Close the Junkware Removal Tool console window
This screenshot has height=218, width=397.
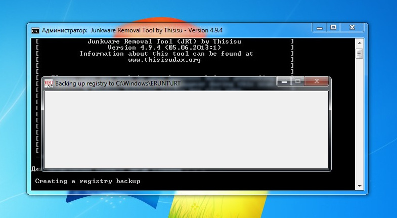click(352, 27)
